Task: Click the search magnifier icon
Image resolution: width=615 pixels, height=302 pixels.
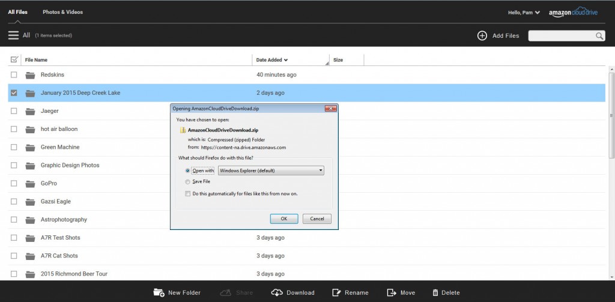Action: (x=600, y=36)
